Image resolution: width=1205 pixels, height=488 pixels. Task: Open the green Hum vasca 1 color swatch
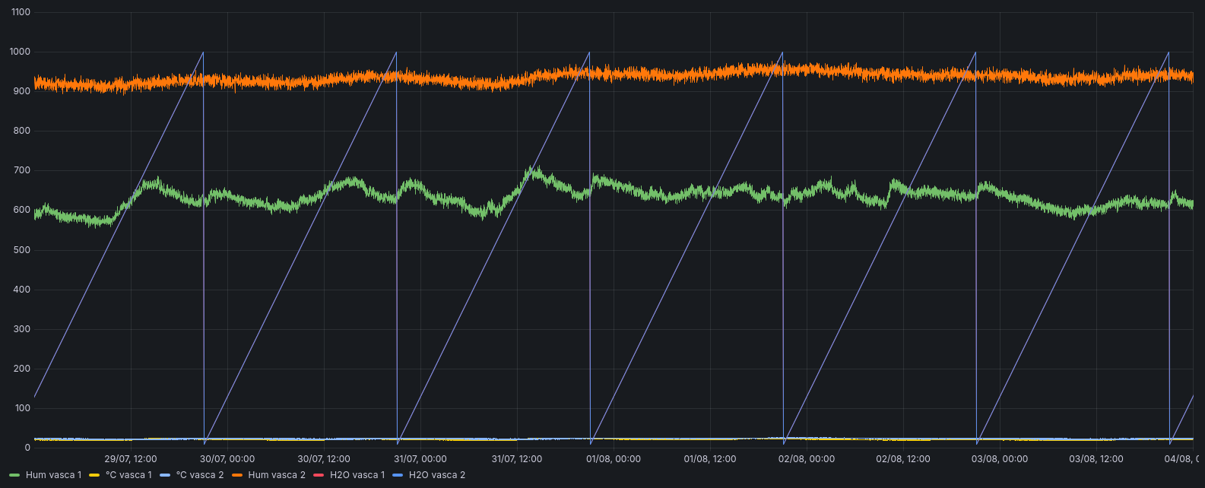tap(14, 475)
